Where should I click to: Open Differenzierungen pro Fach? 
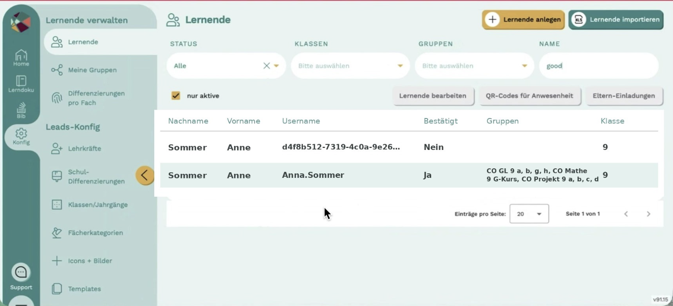pyautogui.click(x=96, y=98)
